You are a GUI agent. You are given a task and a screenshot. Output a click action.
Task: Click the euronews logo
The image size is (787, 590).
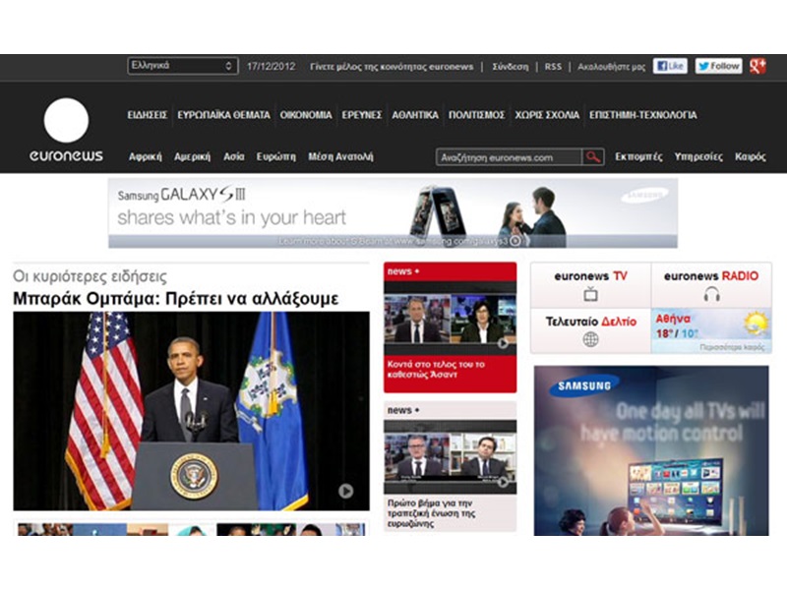[66, 130]
